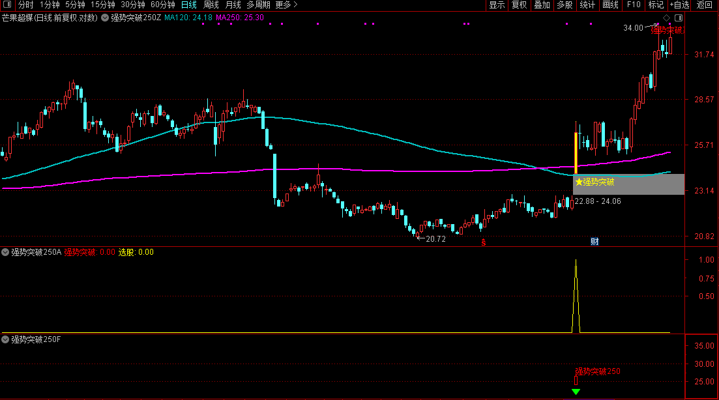Switch to 5分钟 period
Image resolution: width=719 pixels, height=400 pixels.
pyautogui.click(x=75, y=5)
